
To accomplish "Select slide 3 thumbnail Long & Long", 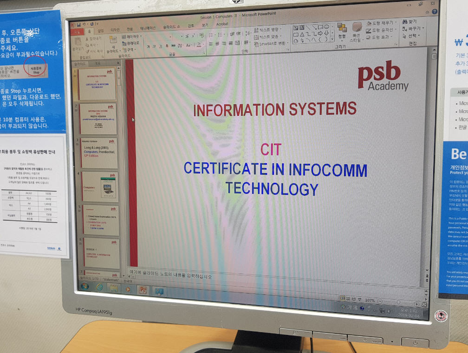I will click(x=99, y=153).
